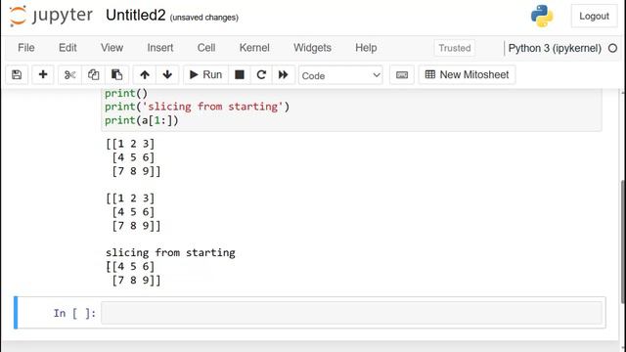Viewport: 626px width, 352px height.
Task: Open the Widgets menu
Action: tap(313, 48)
